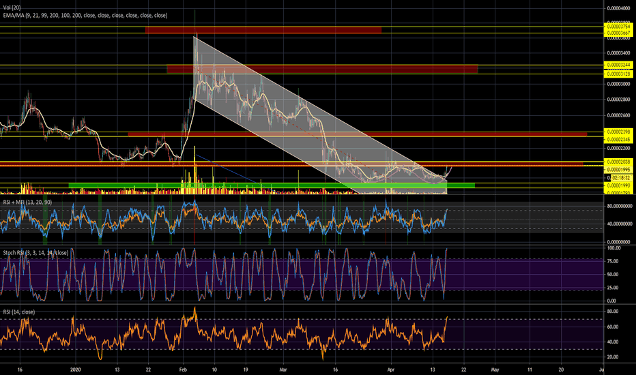Click the 0.00002800 price axis tick
This screenshot has height=375, width=636.
tap(618, 100)
